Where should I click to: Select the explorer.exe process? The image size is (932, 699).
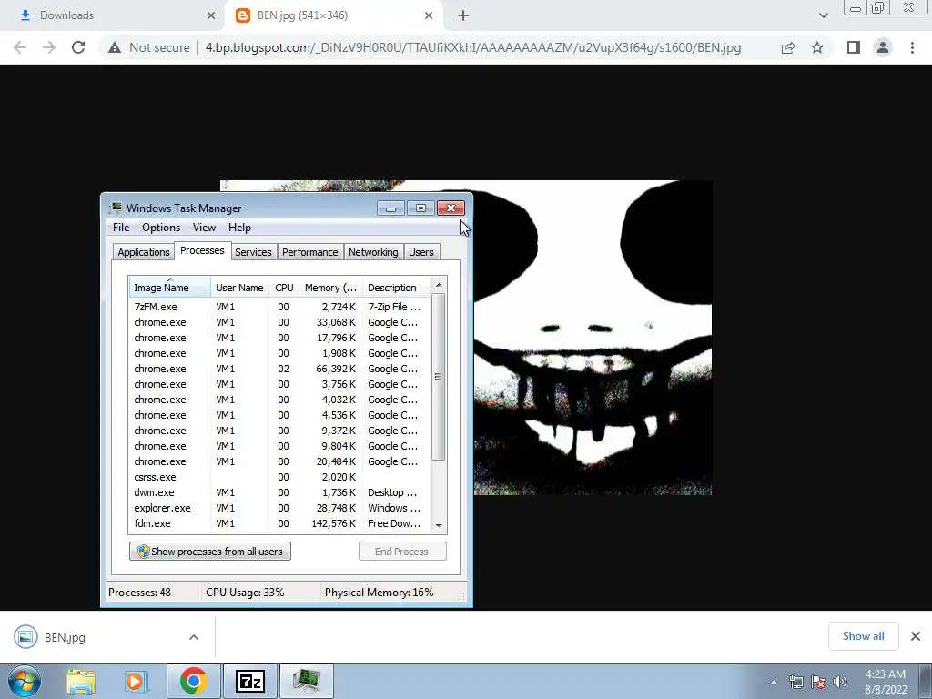279,508
